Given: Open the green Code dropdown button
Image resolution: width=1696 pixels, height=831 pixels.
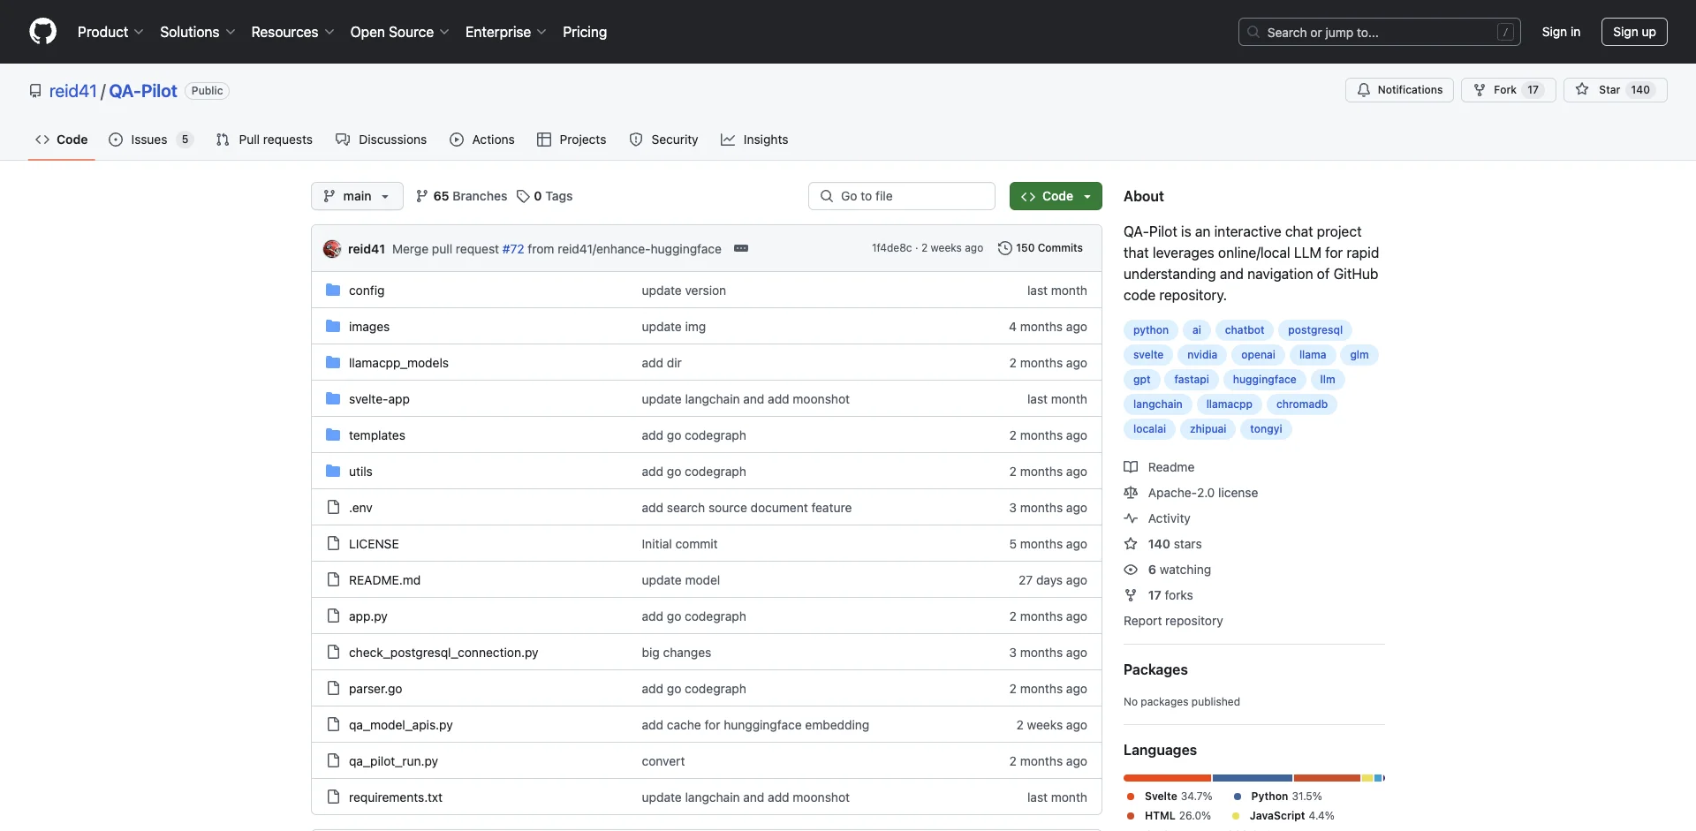Looking at the screenshot, I should coord(1056,196).
